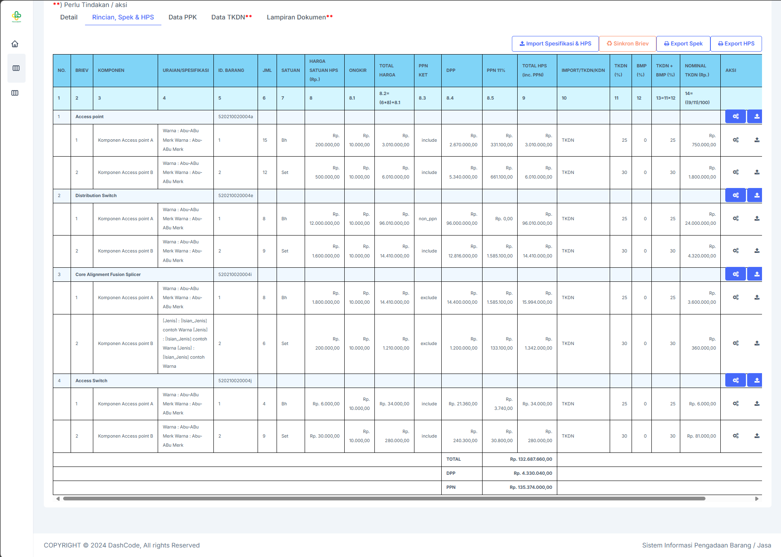The image size is (781, 557).
Task: Click blue upload button for Access Switch row
Action: coord(756,381)
